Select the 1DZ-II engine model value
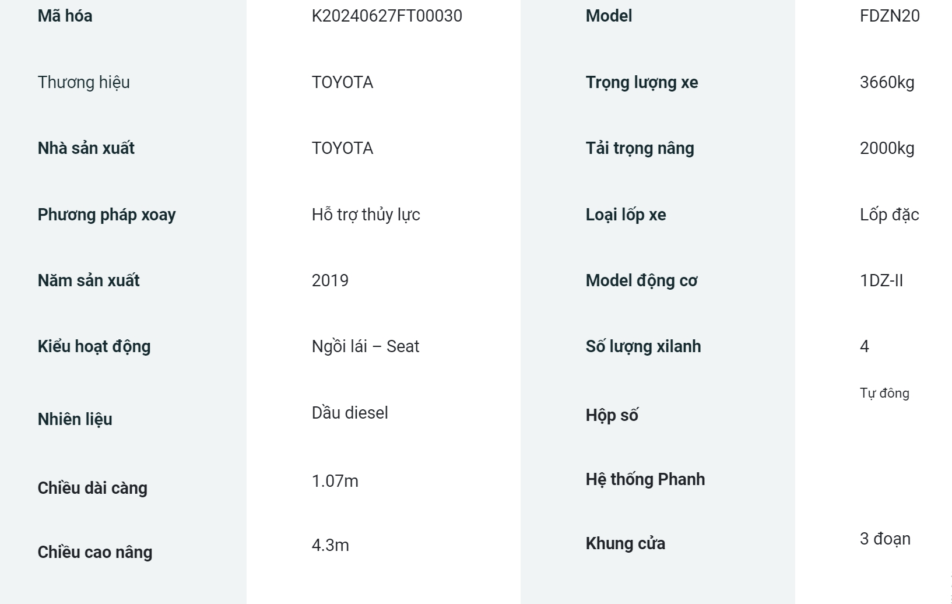 [881, 280]
